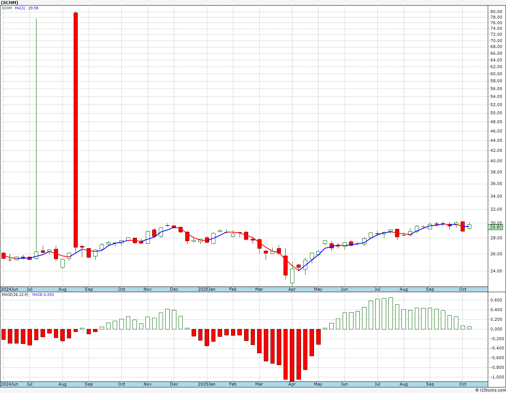
Task: Click the 0.200 MACD axis label
Action: coord(496,319)
